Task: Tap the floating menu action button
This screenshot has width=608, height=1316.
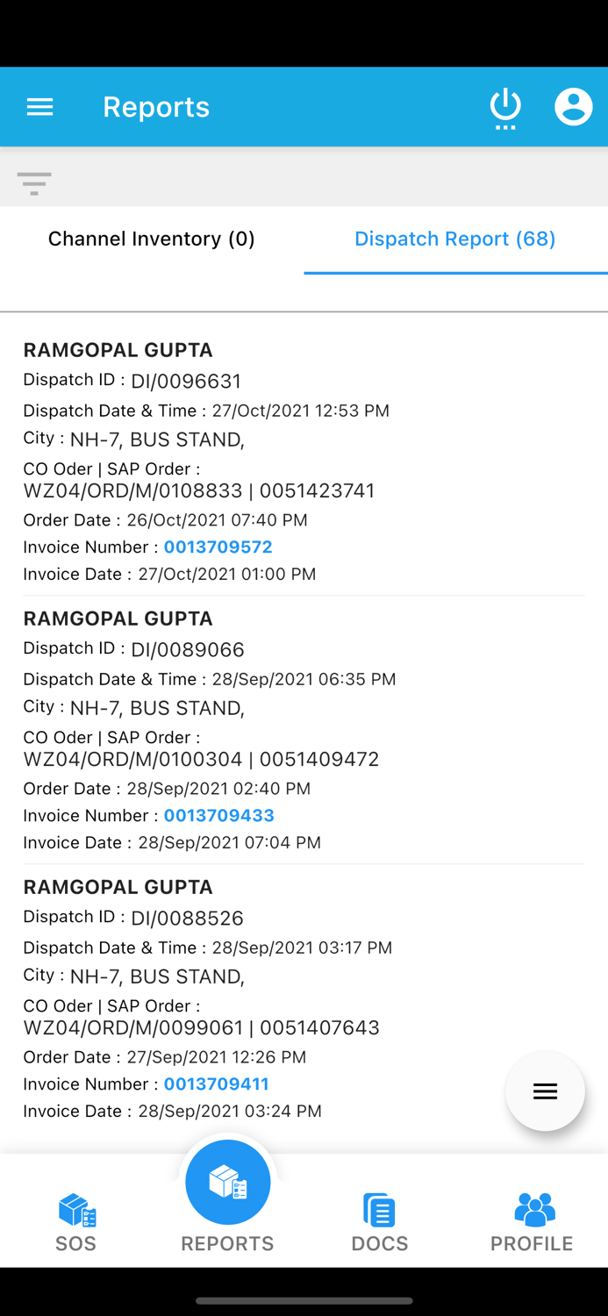Action: 545,1091
